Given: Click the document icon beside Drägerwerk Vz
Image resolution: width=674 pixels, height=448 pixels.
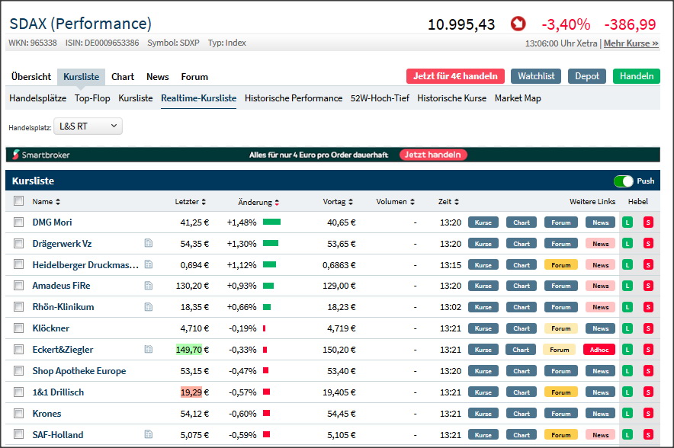Looking at the screenshot, I should coord(149,244).
